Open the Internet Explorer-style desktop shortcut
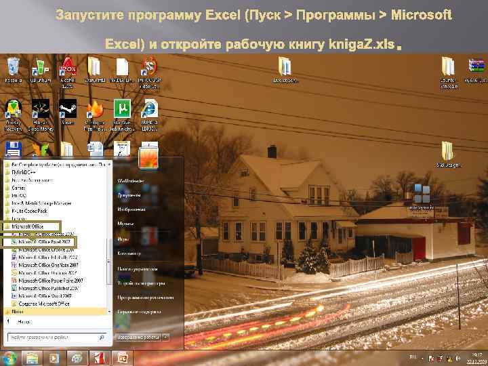Viewport: 488px width, 366px height. [149, 115]
